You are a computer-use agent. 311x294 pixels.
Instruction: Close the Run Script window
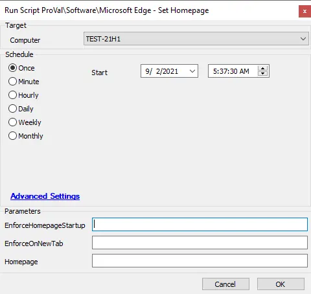(x=305, y=11)
